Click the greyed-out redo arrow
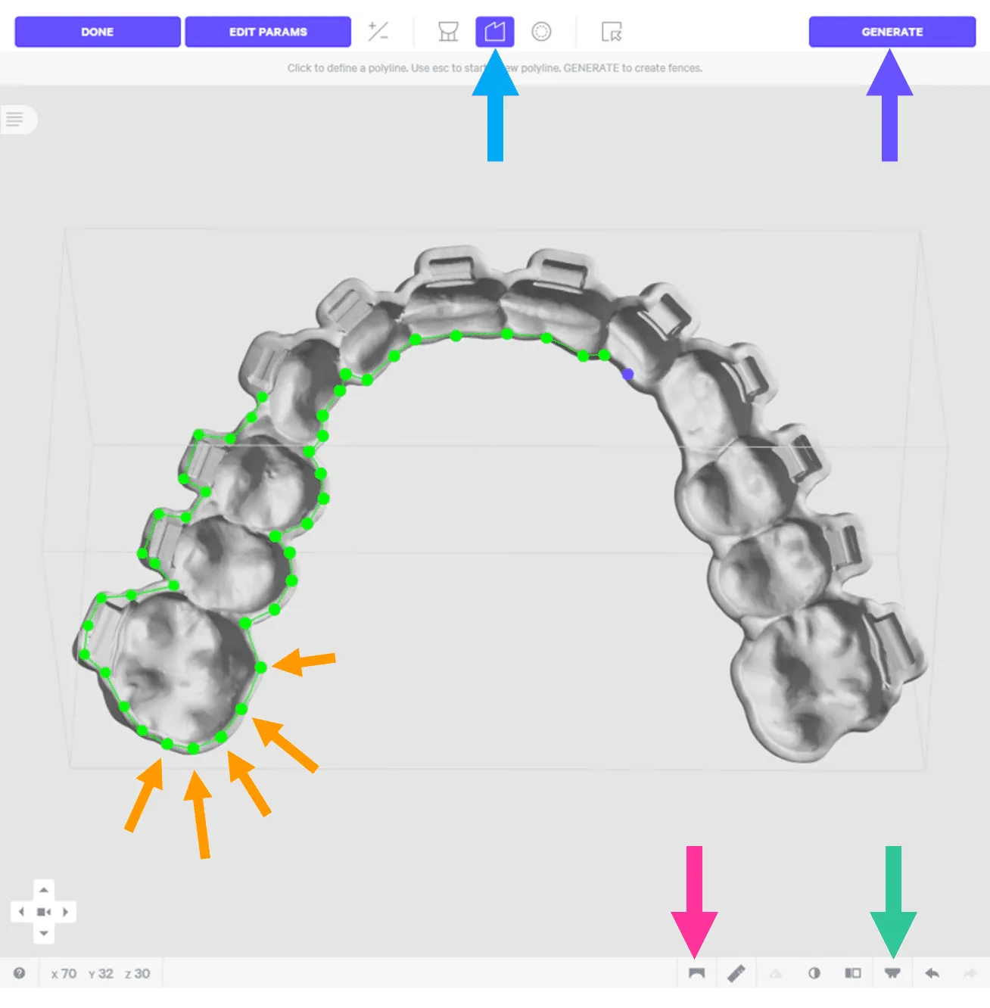990x1008 pixels. click(970, 973)
